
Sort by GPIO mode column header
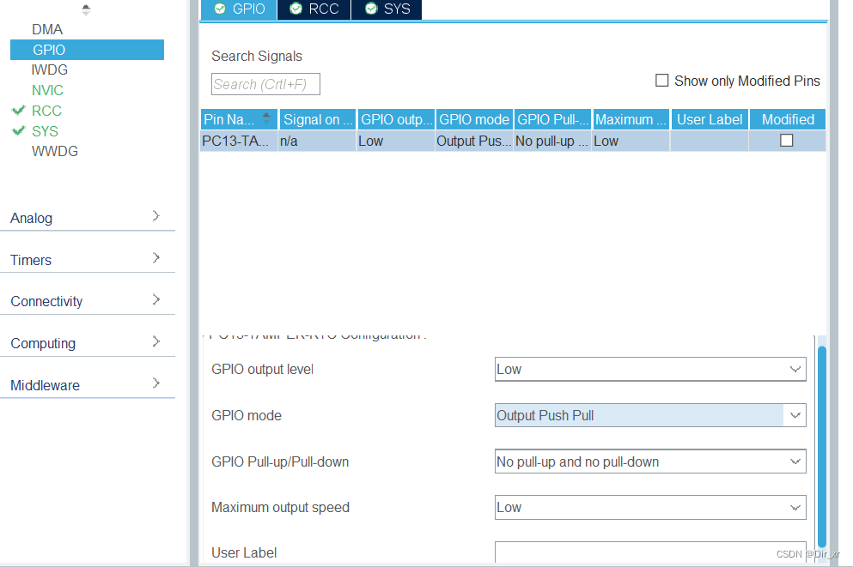[474, 119]
